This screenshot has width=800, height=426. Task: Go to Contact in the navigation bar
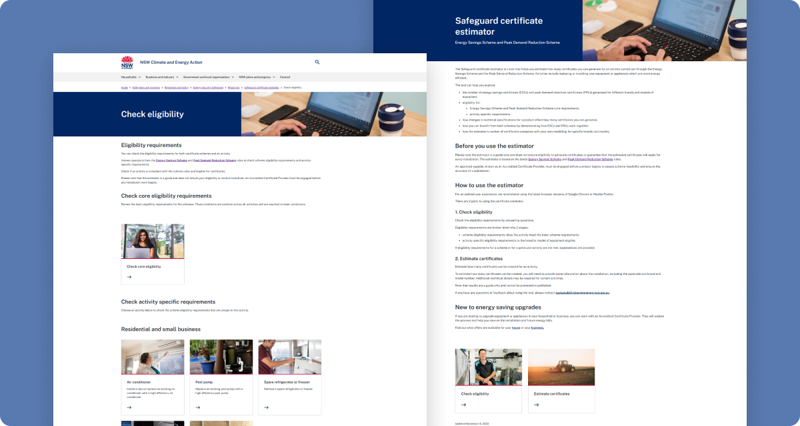coord(285,77)
